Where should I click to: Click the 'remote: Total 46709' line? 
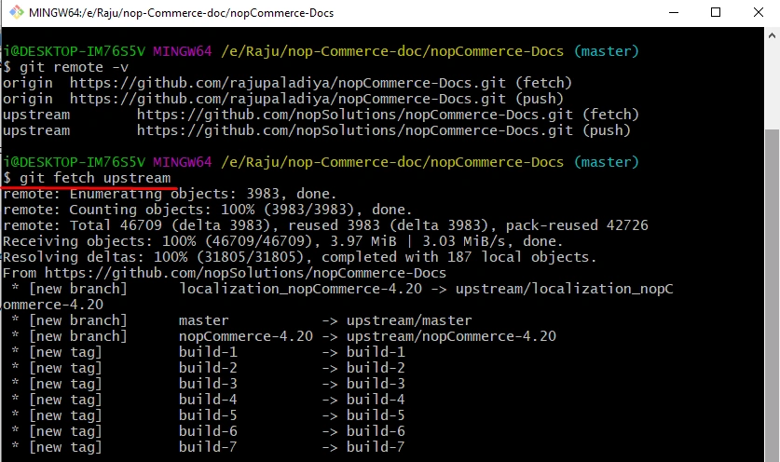point(325,225)
